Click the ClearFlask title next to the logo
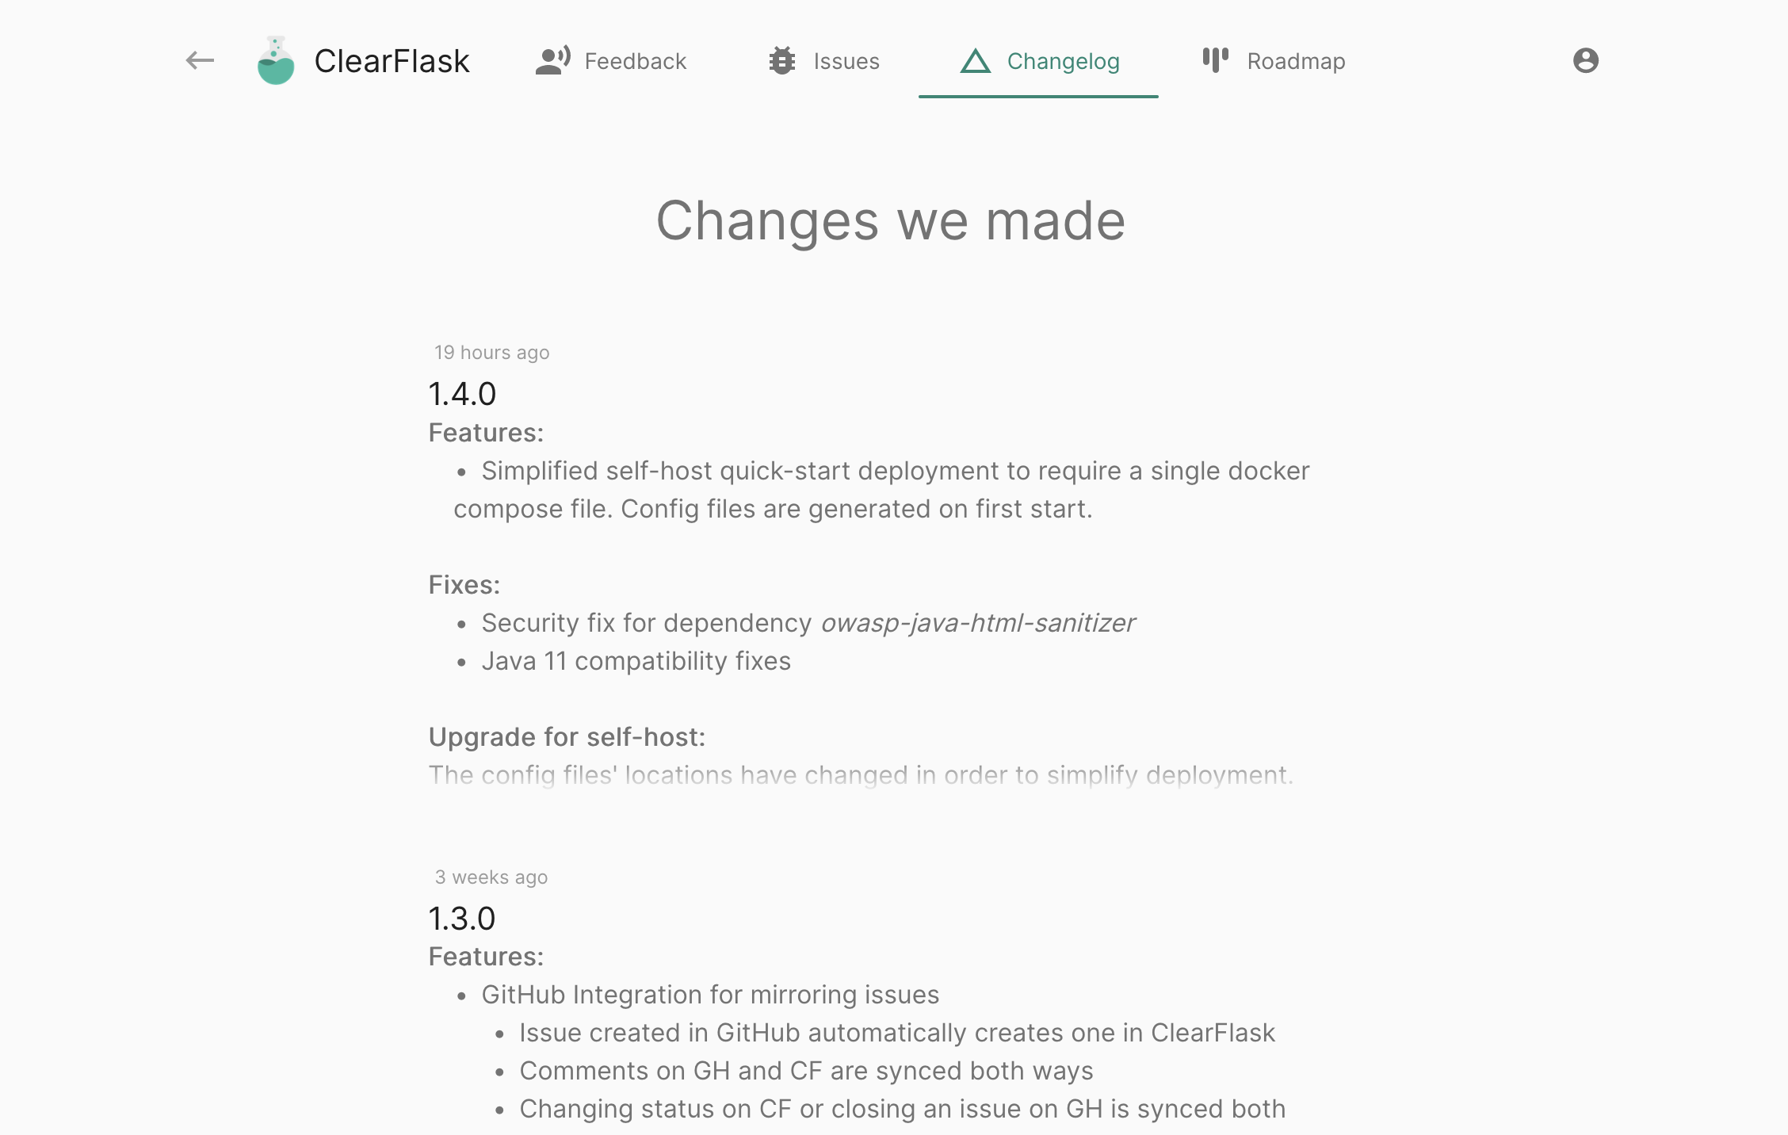The width and height of the screenshot is (1788, 1135). click(392, 60)
